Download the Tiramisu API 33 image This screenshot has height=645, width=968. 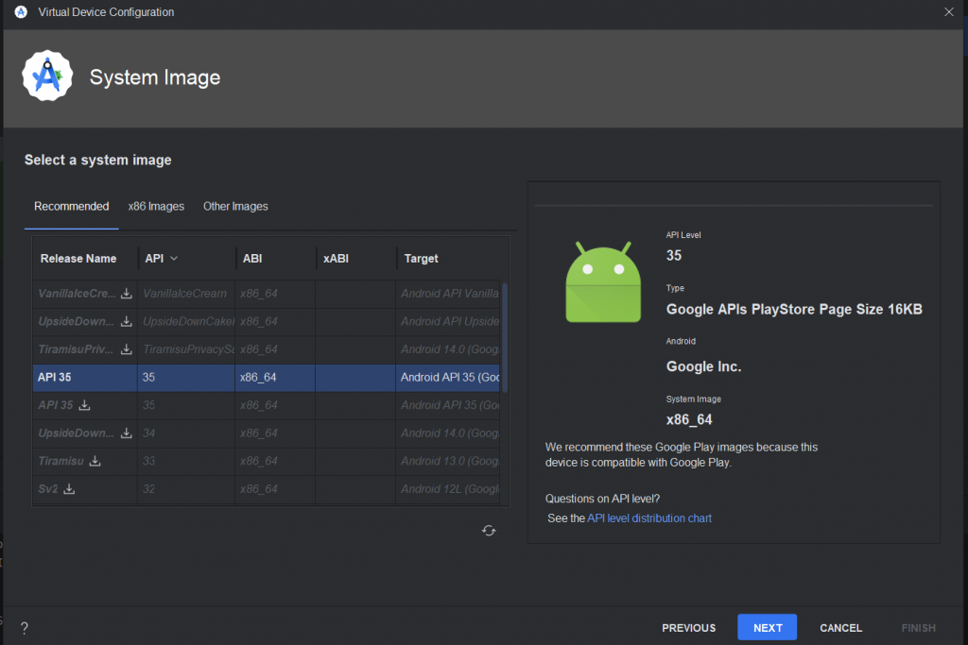[x=95, y=462]
